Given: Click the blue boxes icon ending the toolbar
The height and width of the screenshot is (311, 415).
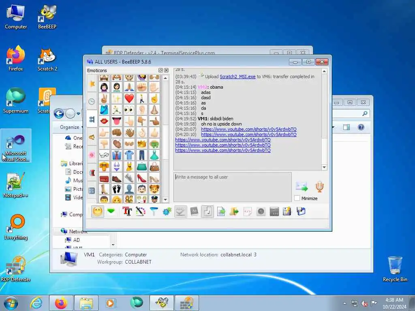Looking at the screenshot, I should 301,211.
